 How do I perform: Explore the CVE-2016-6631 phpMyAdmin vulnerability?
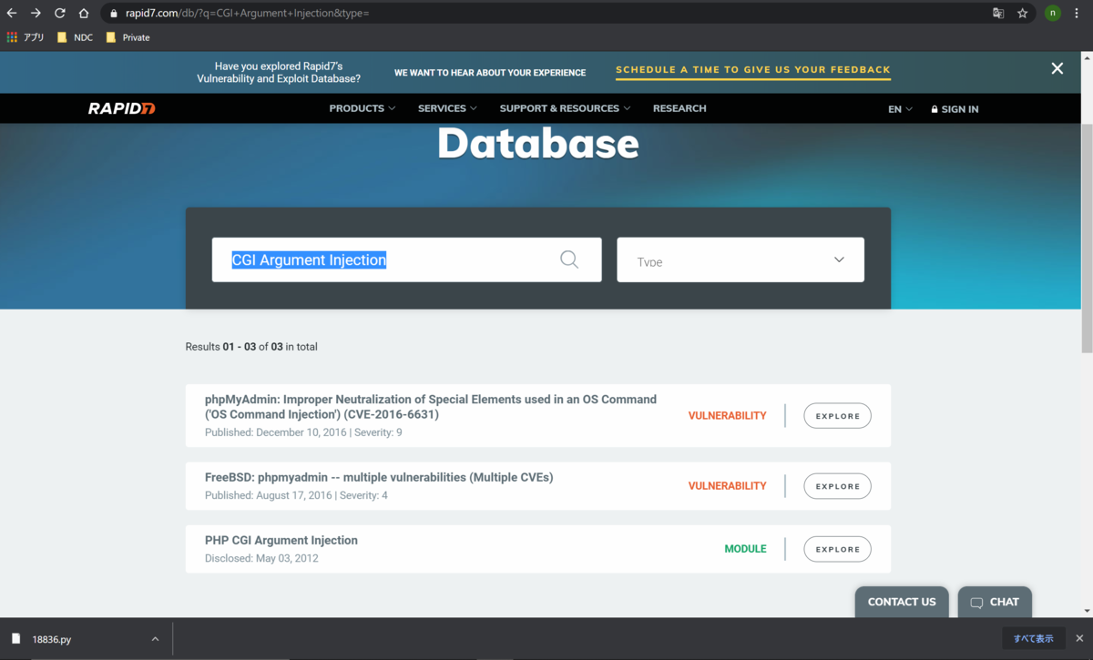click(837, 416)
